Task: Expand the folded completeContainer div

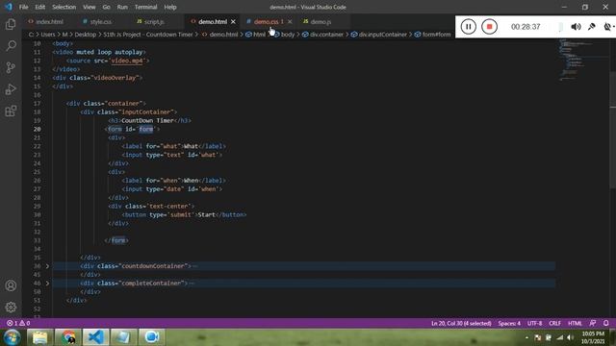Action: pyautogui.click(x=47, y=284)
